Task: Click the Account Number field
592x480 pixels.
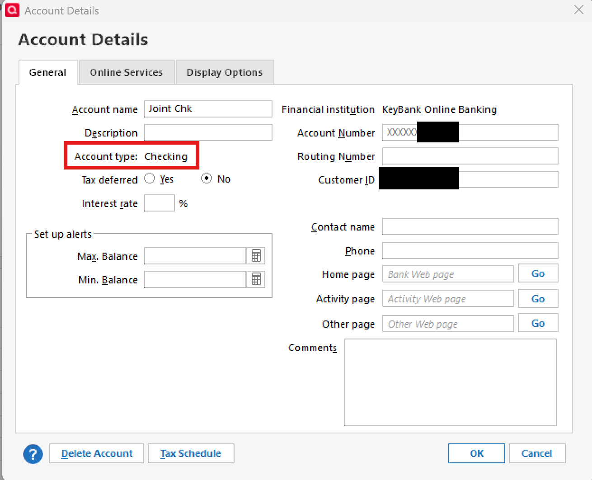Action: point(470,132)
